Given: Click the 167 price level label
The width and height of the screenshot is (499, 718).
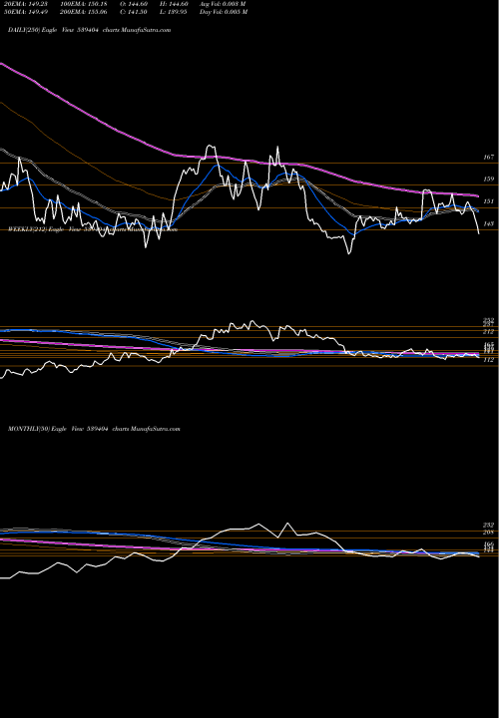Looking at the screenshot, I should [x=489, y=158].
